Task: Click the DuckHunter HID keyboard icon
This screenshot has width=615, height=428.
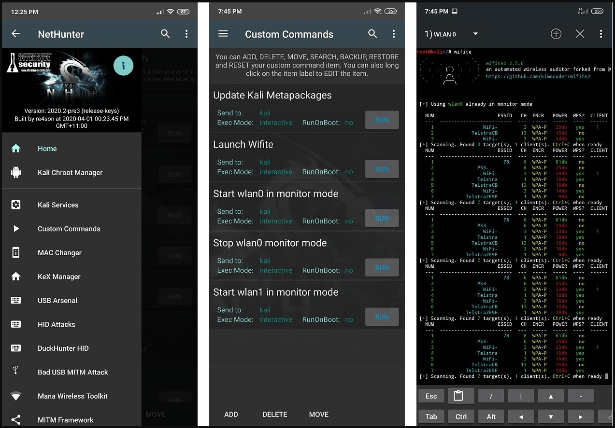Action: 16,348
